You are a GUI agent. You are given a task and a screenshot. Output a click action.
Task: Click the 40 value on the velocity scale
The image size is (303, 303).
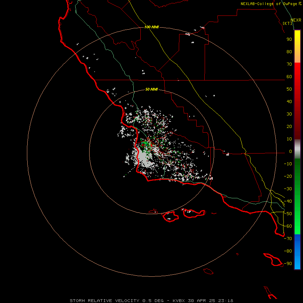click(x=289, y=101)
